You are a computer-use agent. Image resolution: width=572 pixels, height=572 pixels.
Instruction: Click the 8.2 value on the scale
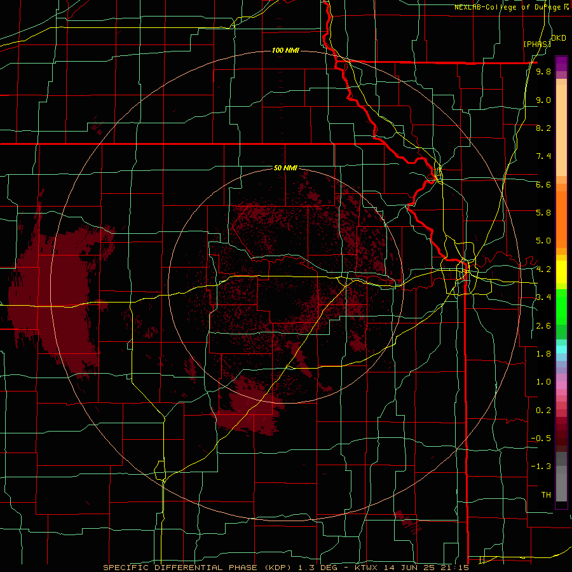543,128
